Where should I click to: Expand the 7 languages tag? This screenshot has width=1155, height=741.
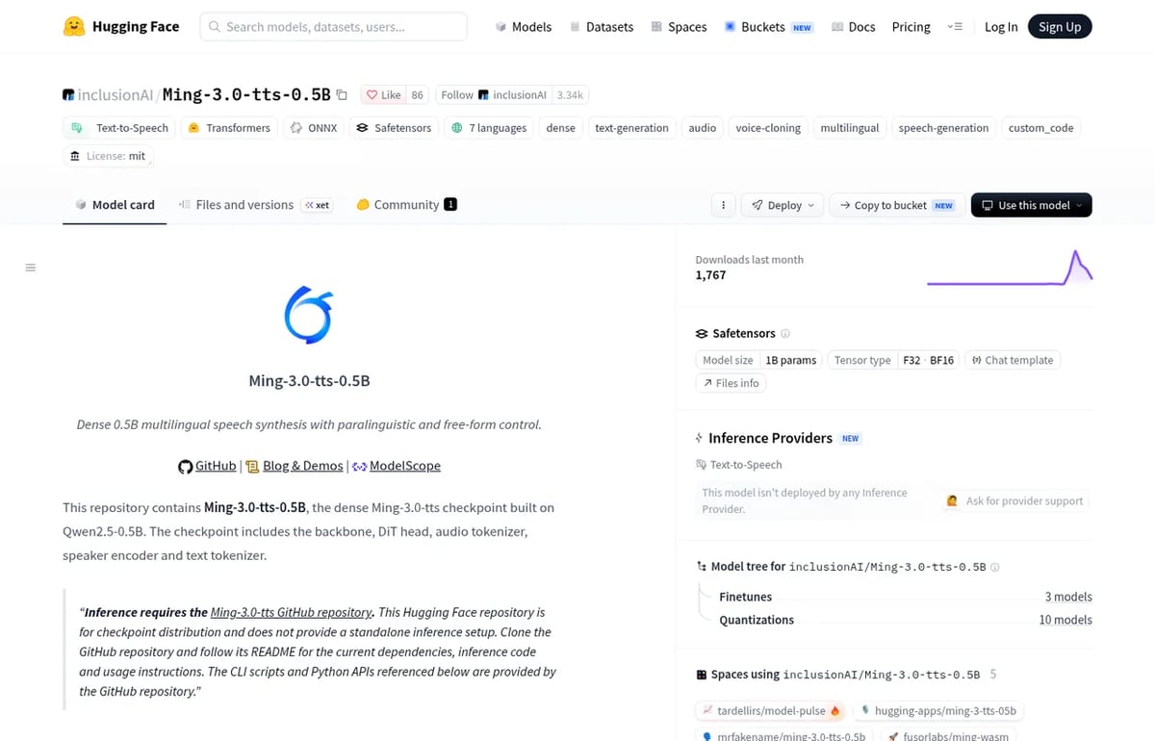(490, 128)
